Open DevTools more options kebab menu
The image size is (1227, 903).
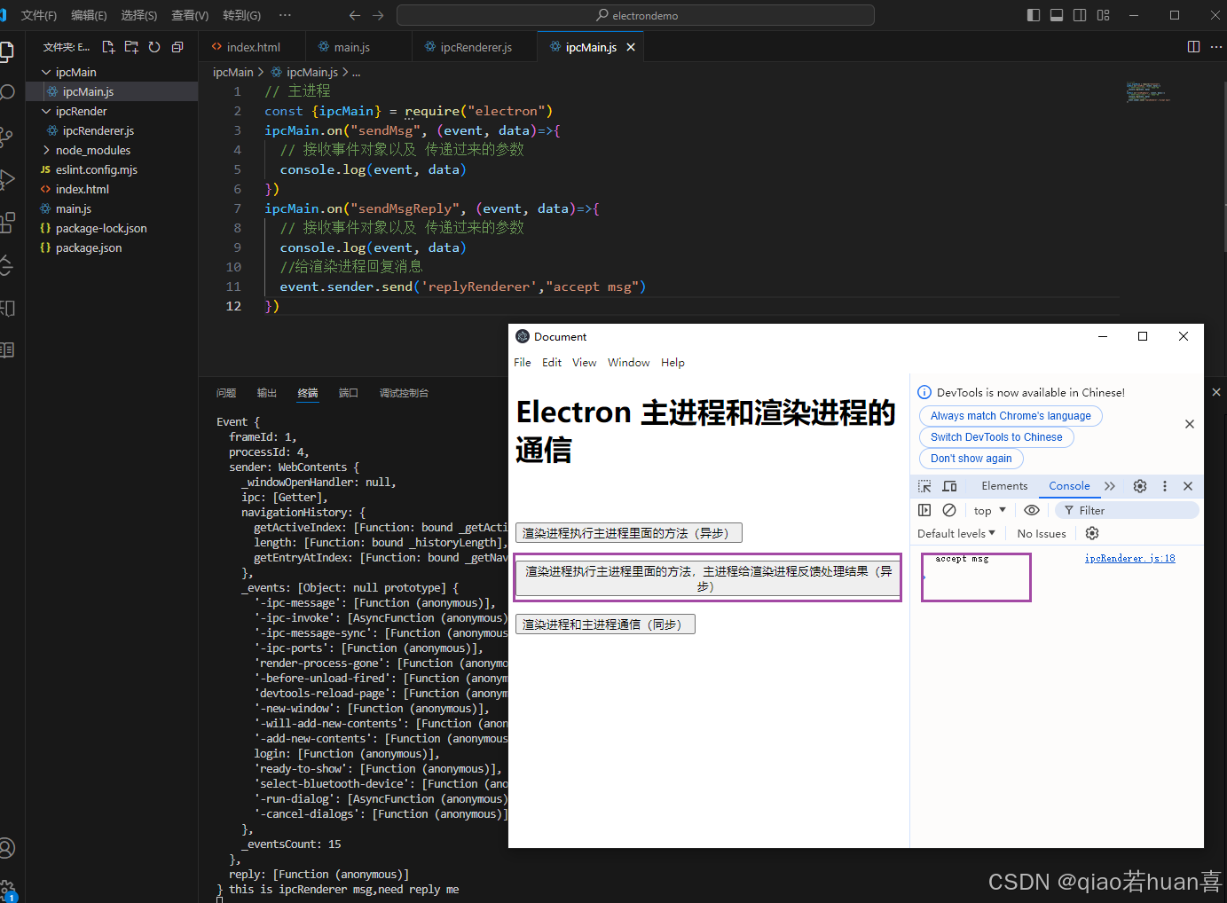click(1165, 486)
